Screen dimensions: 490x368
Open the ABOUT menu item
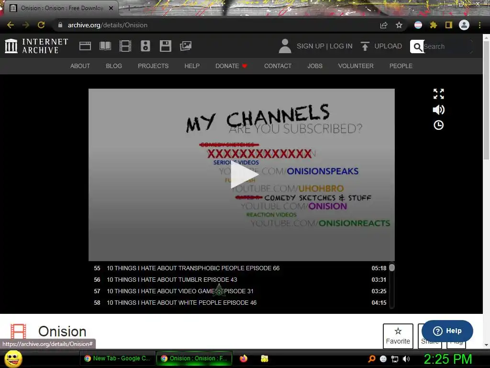[80, 66]
